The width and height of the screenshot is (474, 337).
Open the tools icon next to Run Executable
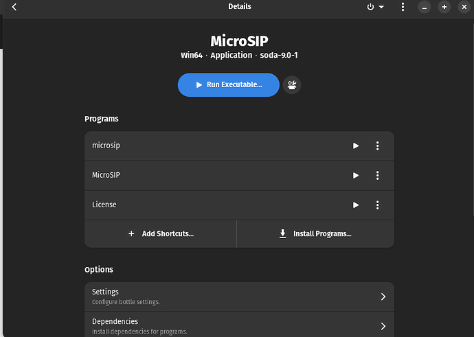point(292,85)
